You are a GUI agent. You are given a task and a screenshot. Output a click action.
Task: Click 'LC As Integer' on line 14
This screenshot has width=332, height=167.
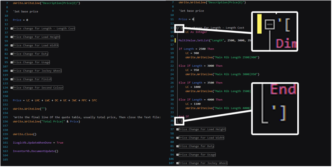[x=196, y=32]
